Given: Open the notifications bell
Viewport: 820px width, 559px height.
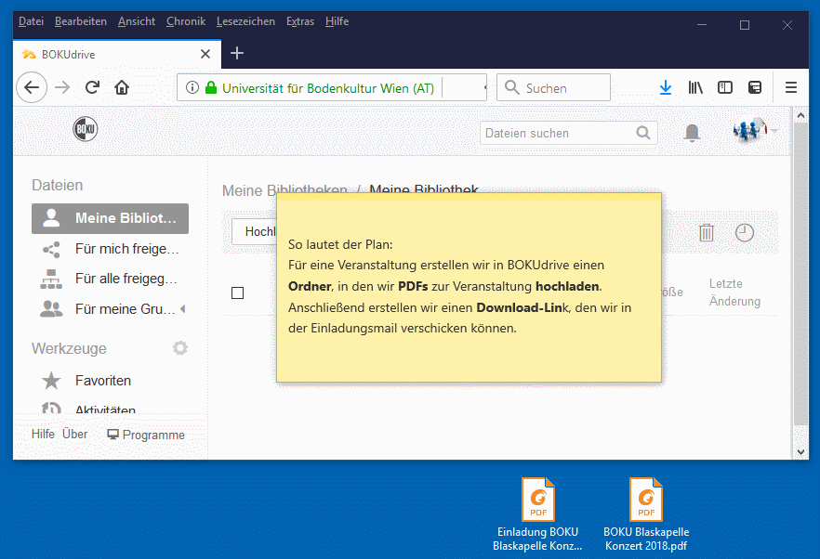Looking at the screenshot, I should [692, 133].
